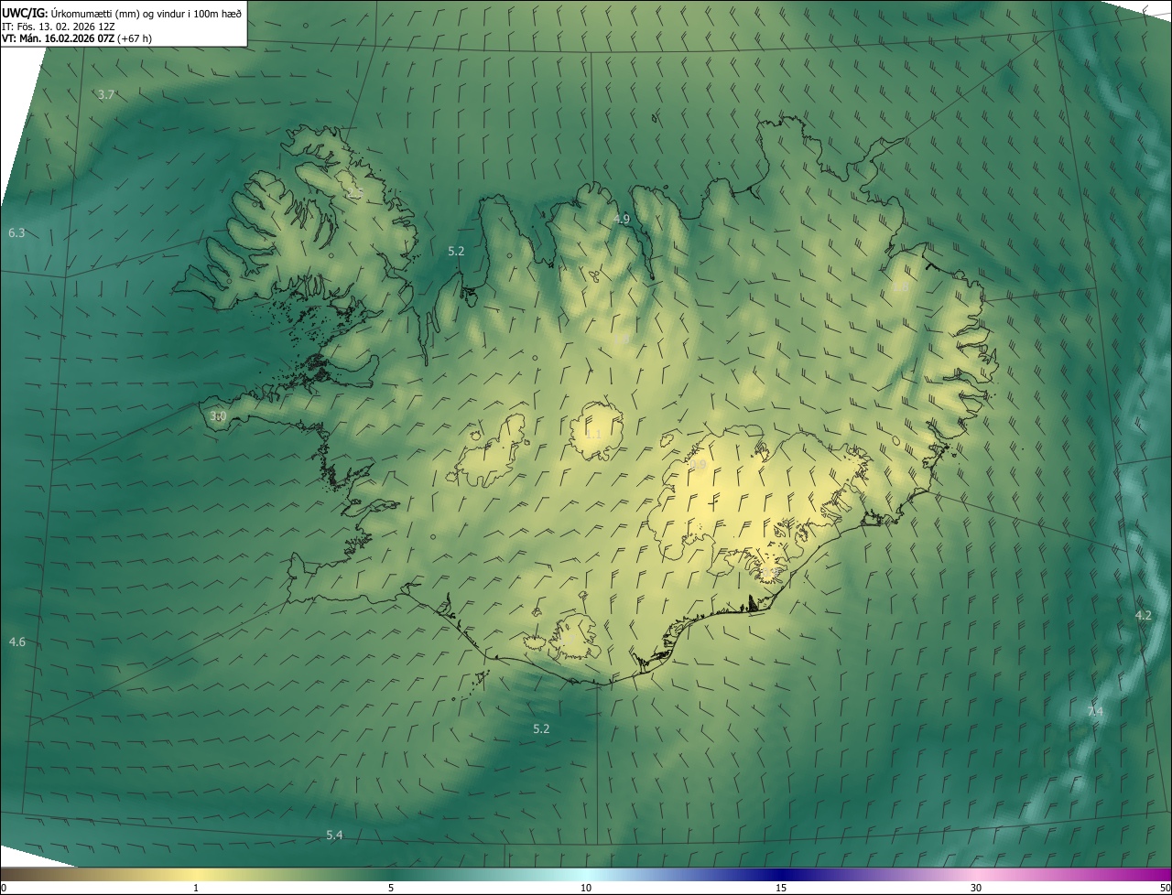Image resolution: width=1172 pixels, height=895 pixels.
Task: Select the 30 tick on the color scale
Action: [x=976, y=888]
